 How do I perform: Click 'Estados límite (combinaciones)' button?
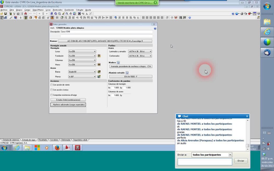point(68,100)
